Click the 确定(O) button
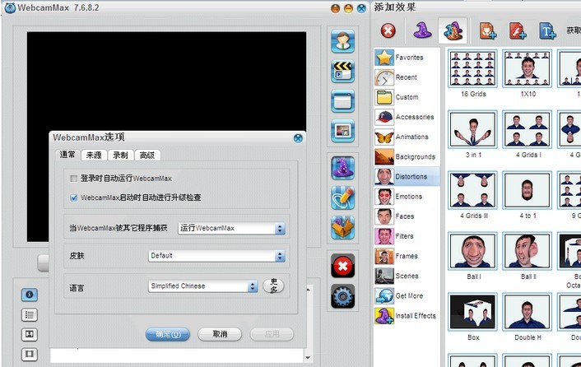Screen dimensions: 581x367 [168, 334]
